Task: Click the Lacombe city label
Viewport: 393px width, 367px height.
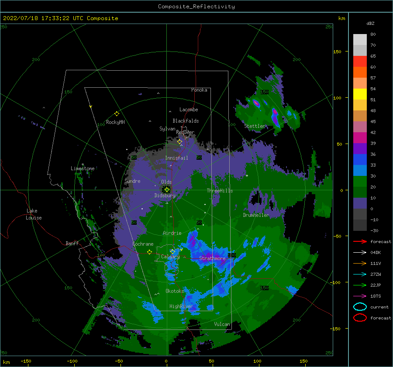Action: [x=189, y=110]
